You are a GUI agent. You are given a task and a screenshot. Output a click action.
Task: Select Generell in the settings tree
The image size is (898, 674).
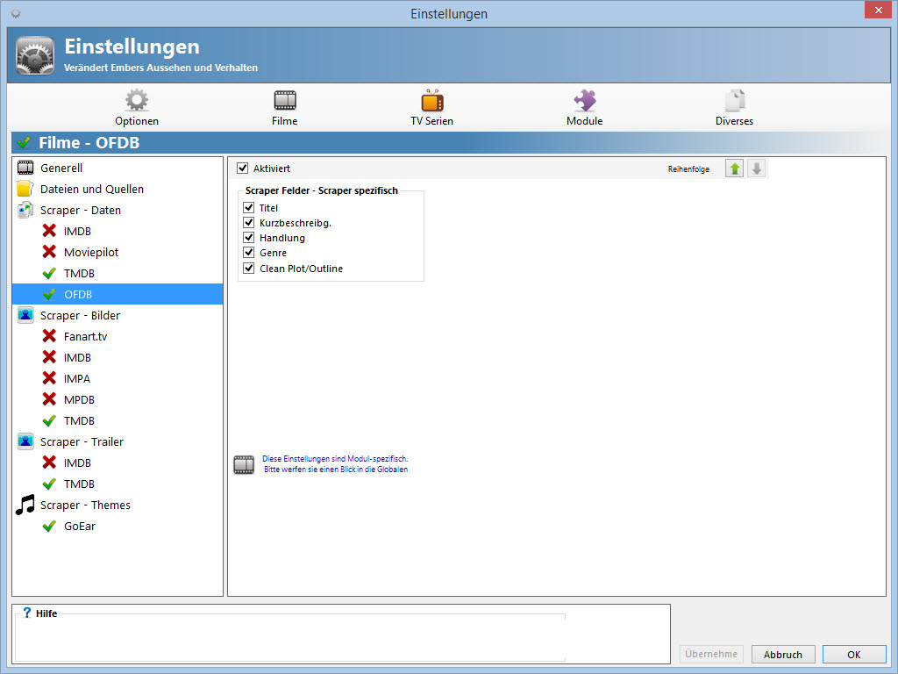tap(61, 168)
